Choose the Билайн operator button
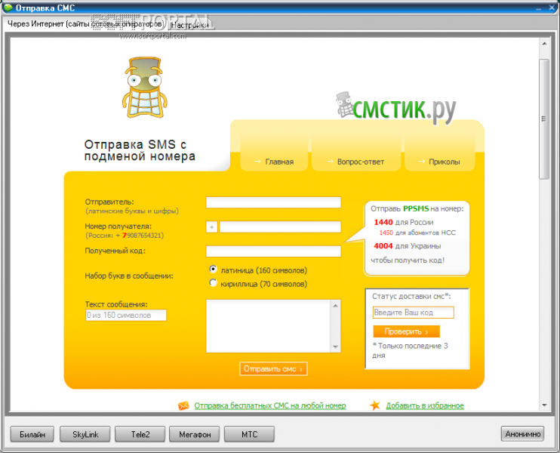Screen dimensions: 560x453 32,434
